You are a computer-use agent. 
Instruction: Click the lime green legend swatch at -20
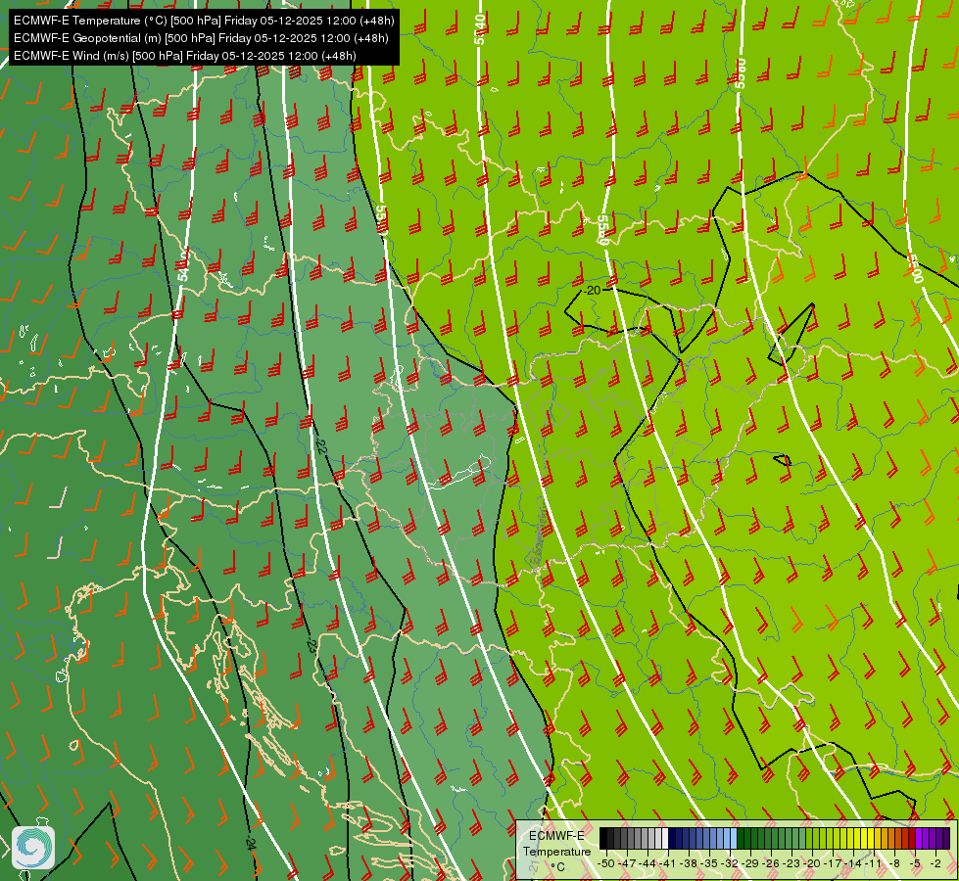point(816,838)
